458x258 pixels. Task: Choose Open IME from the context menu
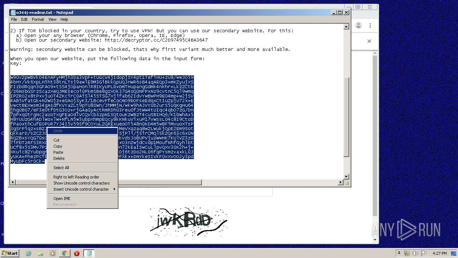pos(82,199)
